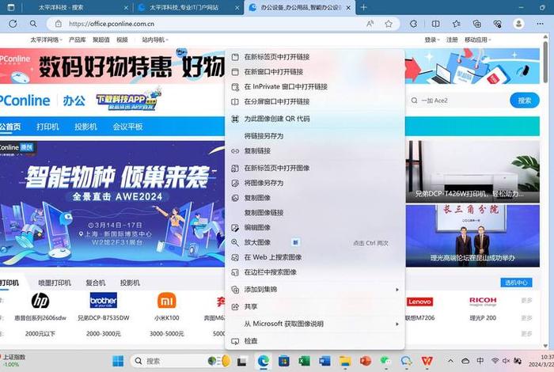Select 将图像另存为 menu entry

[x=314, y=183]
